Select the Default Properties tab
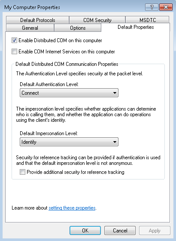The height and width of the screenshot is (241, 176). point(136,27)
